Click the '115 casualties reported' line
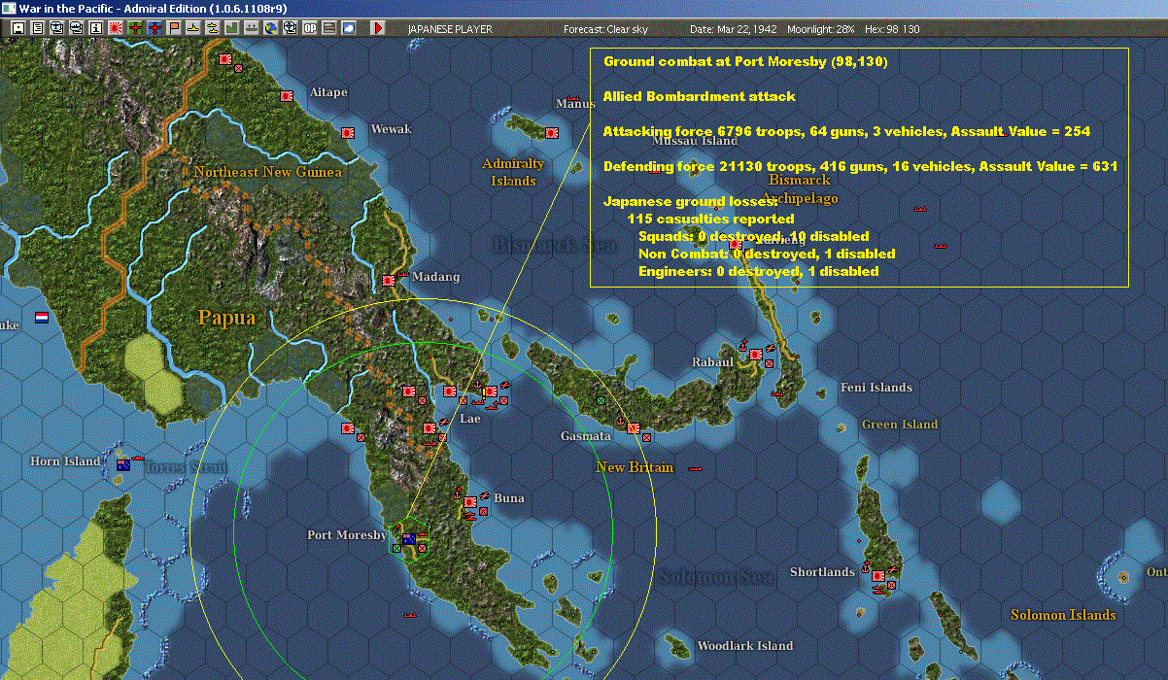Viewport: 1168px width, 680px height. tap(711, 219)
